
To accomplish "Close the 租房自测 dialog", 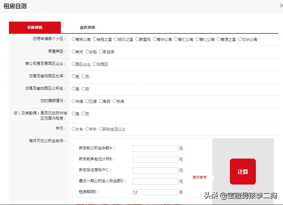I will click(x=281, y=5).
